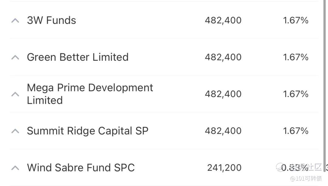This screenshot has width=328, height=186.
Task: Open Summit Ridge Capital SP entry
Action: click(87, 131)
